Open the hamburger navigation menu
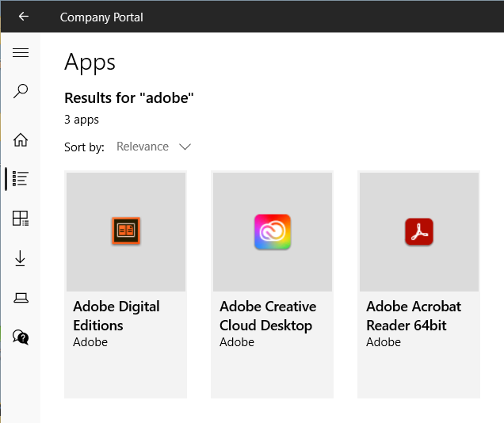Screen dimensions: 504x423 (21, 52)
